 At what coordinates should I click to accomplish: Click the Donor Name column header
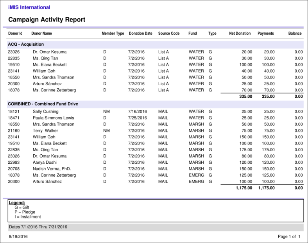[x=42, y=33]
